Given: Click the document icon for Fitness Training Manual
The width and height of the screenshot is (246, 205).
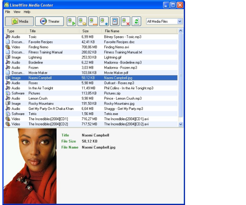Looking at the screenshot, I should (x=8, y=52).
